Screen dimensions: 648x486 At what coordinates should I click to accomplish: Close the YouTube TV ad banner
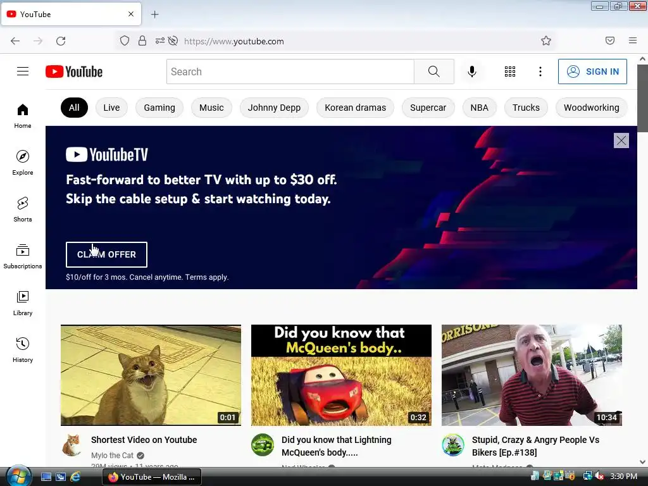click(621, 140)
